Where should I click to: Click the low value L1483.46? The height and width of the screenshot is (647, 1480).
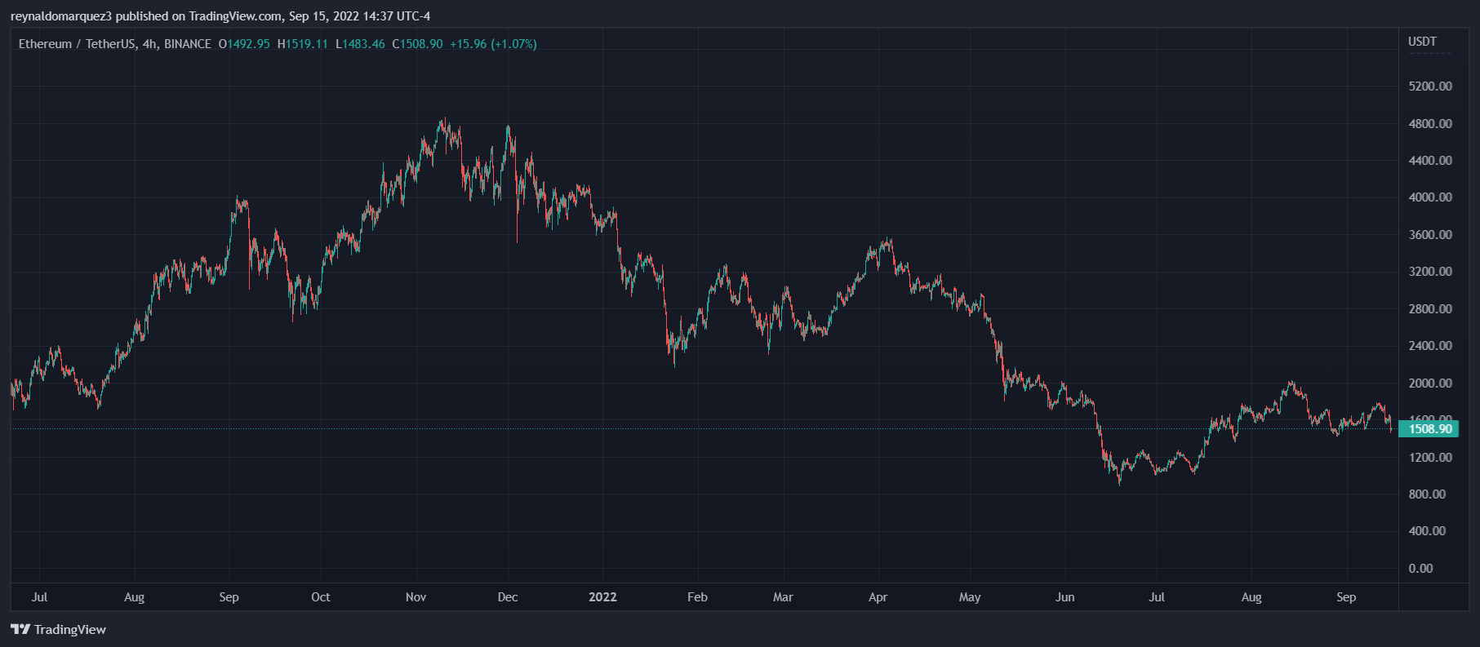[360, 44]
